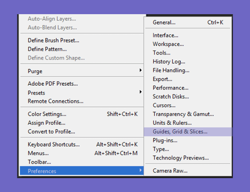The height and width of the screenshot is (192, 250).
Task: Select Transparency & Gamut preferences
Action: 188,114
